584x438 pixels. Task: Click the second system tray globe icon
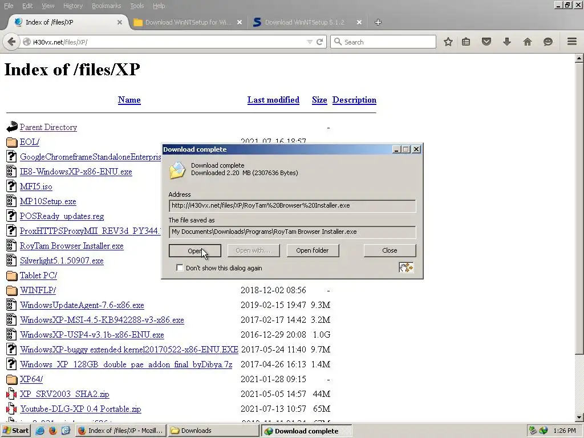tap(544, 431)
